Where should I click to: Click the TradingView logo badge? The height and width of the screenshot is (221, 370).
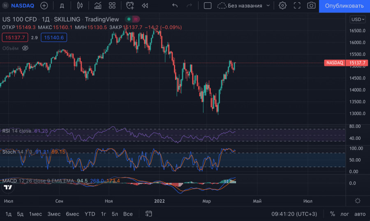(x=8, y=187)
